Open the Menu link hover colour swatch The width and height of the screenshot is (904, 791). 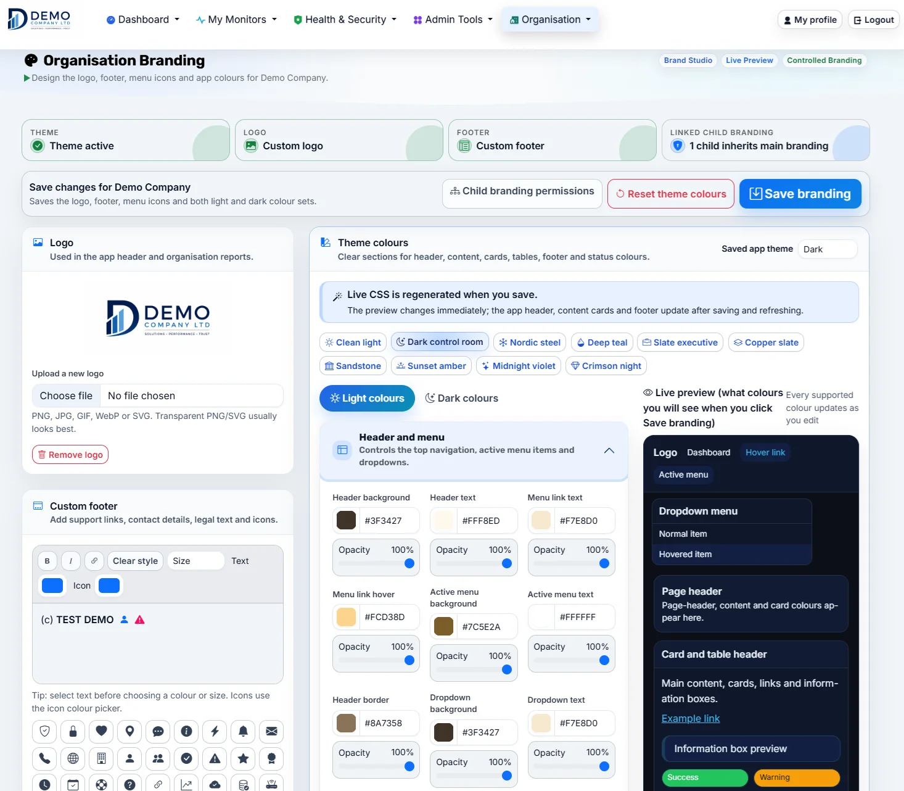coord(347,617)
